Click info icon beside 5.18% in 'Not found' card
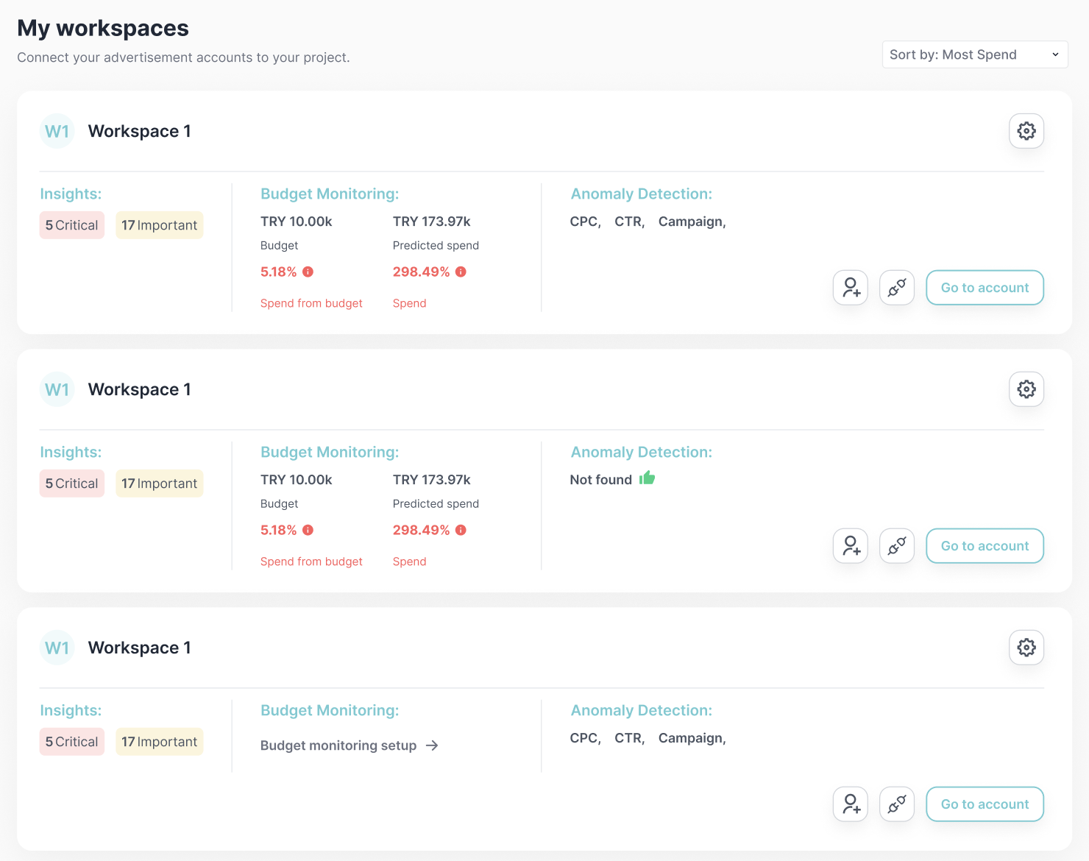 [x=308, y=530]
